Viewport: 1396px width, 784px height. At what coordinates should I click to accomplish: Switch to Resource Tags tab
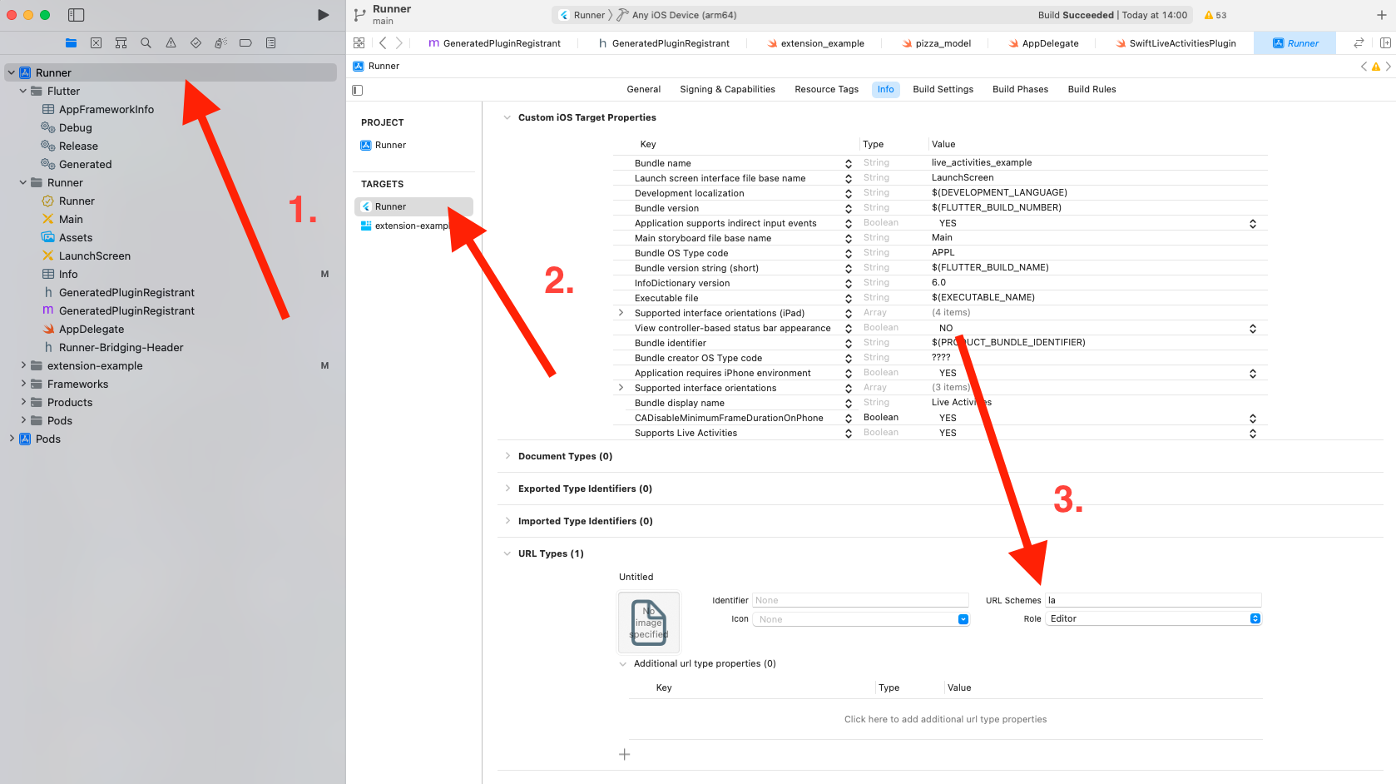pyautogui.click(x=826, y=90)
